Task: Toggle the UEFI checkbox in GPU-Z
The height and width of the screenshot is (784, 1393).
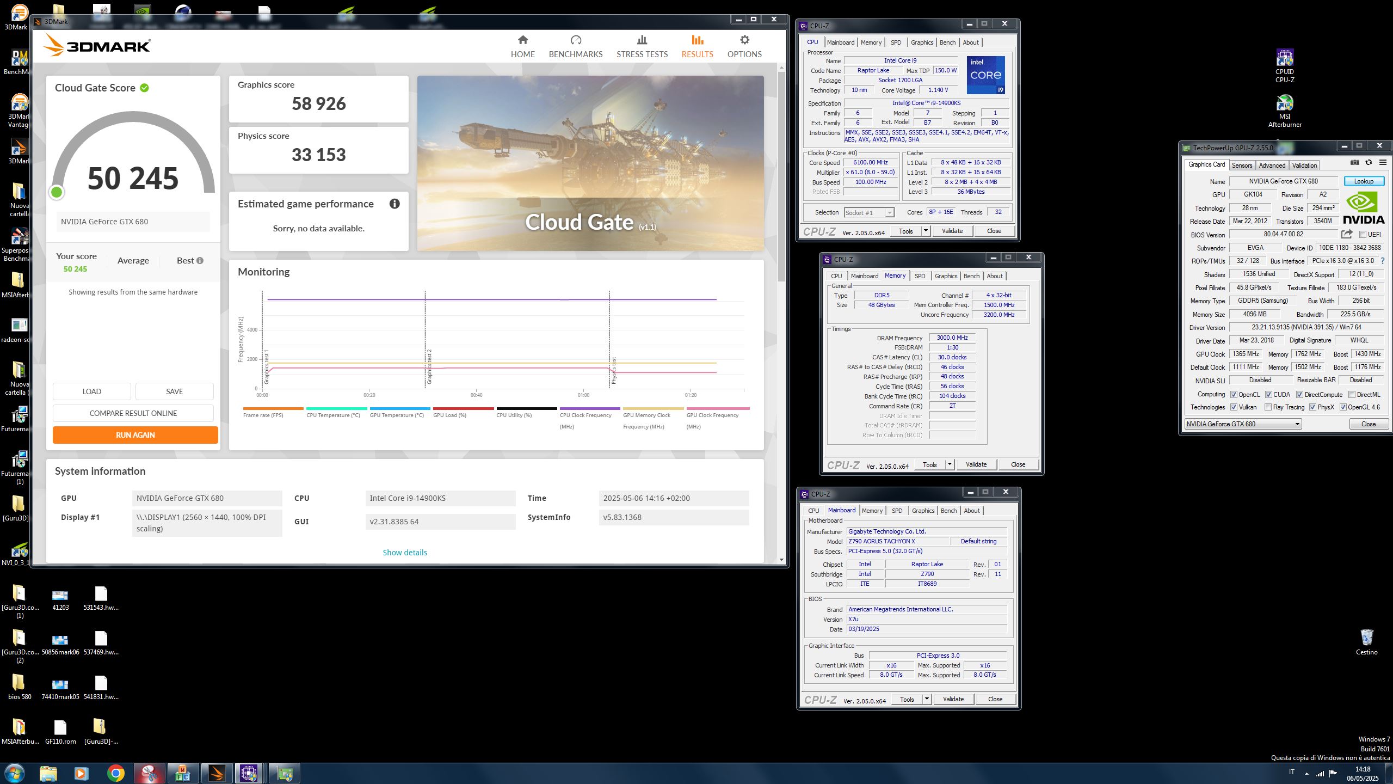Action: [1363, 235]
